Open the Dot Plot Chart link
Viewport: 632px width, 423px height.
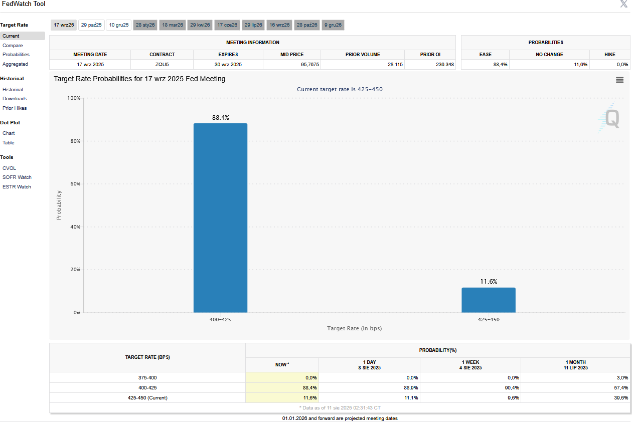pyautogui.click(x=9, y=133)
